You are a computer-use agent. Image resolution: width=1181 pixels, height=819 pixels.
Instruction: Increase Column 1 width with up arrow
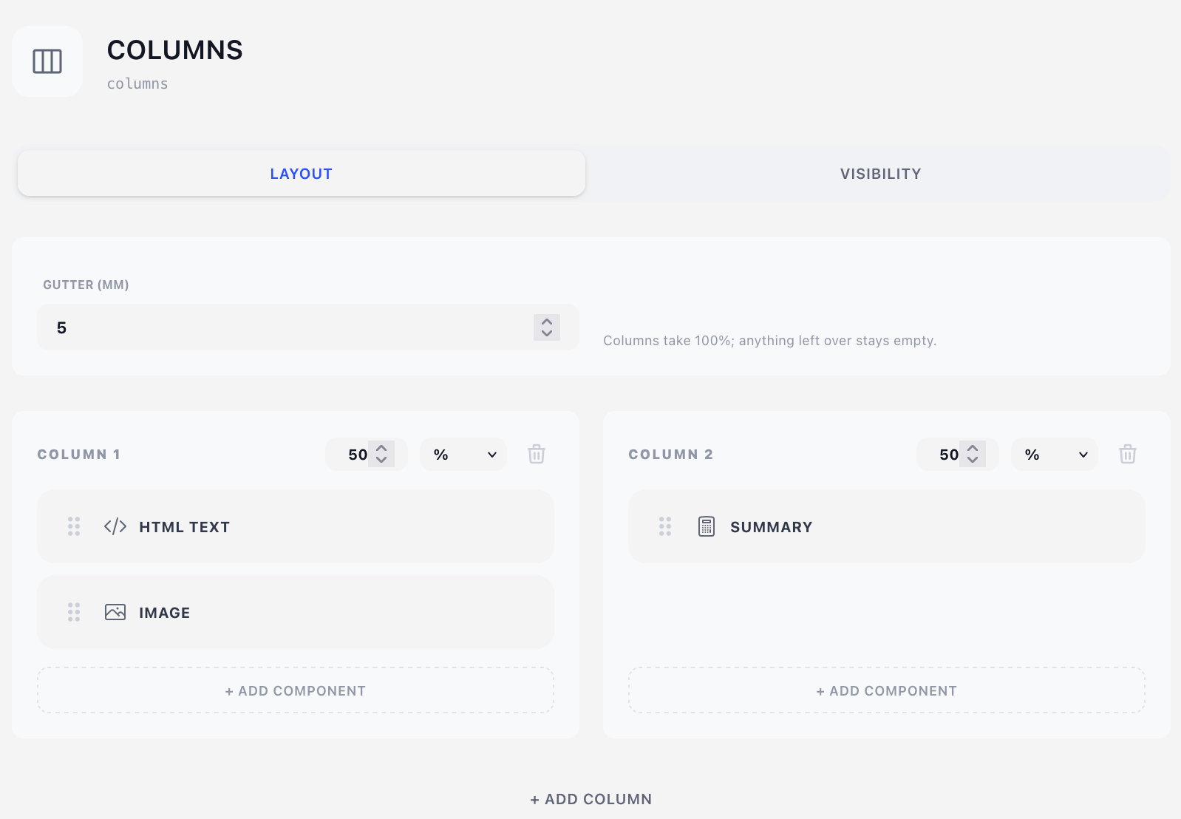point(381,448)
